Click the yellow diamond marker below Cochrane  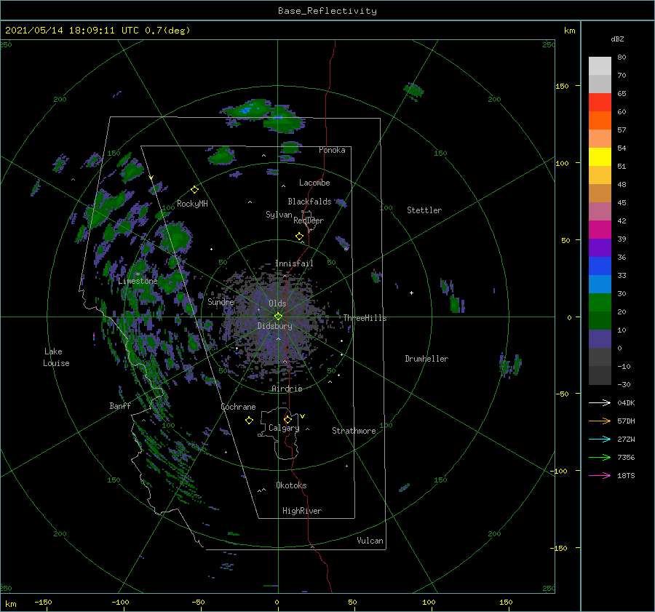pyautogui.click(x=249, y=421)
